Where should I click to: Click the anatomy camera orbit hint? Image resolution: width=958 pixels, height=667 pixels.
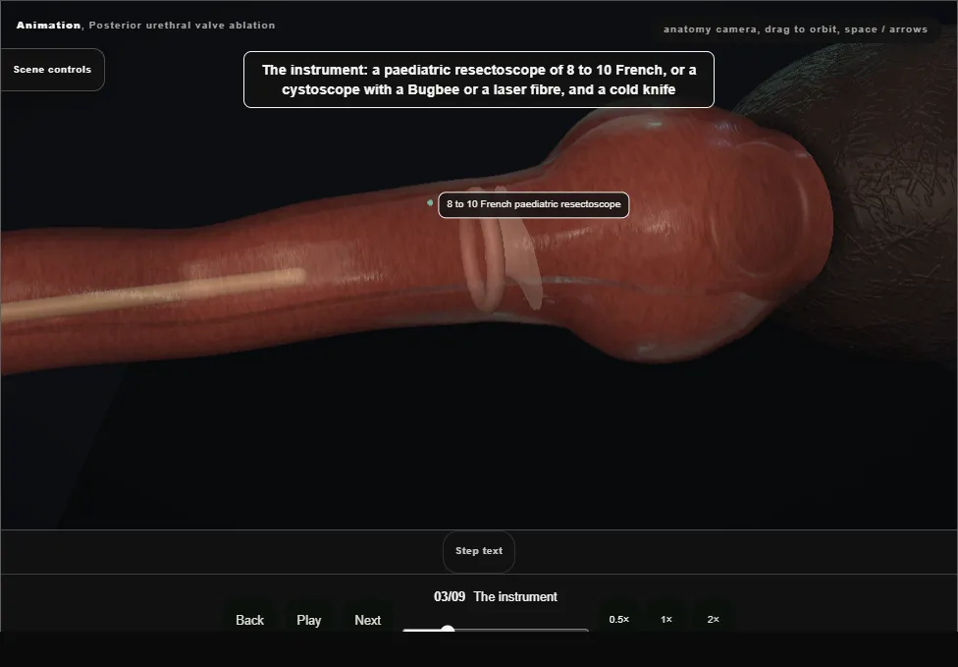coord(795,29)
